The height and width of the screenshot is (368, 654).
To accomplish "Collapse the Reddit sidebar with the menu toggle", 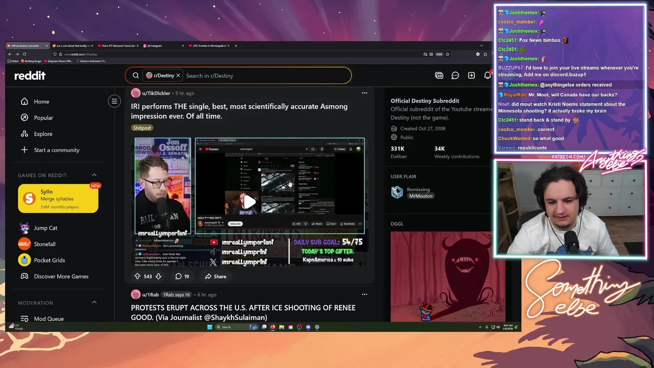I will pyautogui.click(x=114, y=101).
